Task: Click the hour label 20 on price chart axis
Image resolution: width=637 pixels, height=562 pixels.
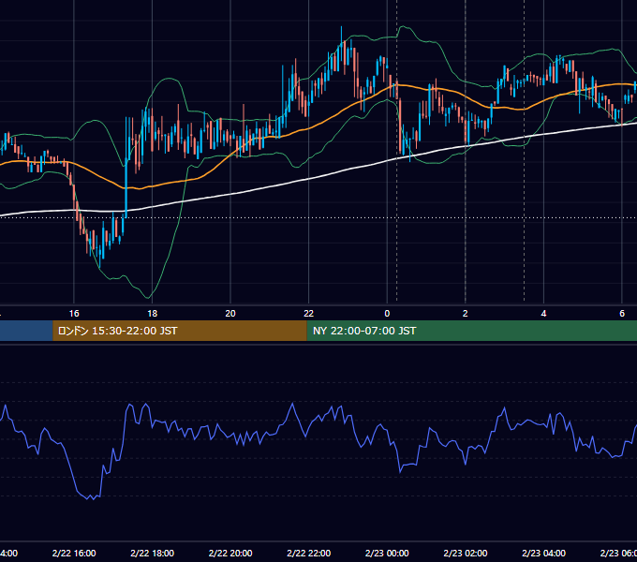Action: [x=230, y=314]
